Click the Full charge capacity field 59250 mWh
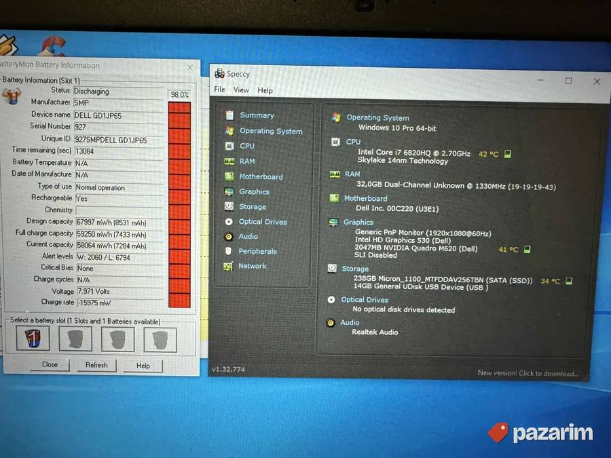The height and width of the screenshot is (458, 611). [x=118, y=235]
